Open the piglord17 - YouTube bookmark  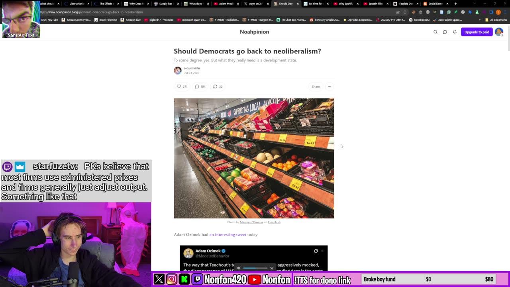coord(159,20)
